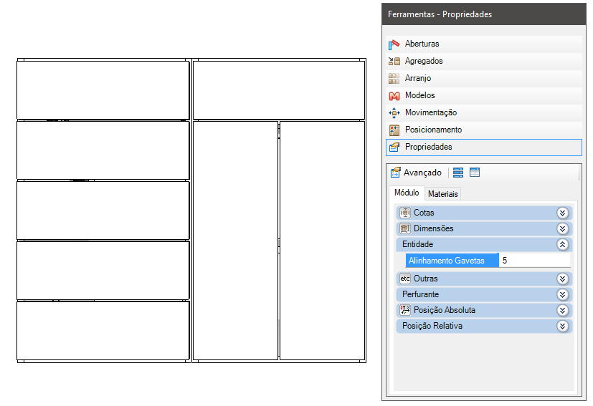593x406 pixels.
Task: Click the Cotas section icon
Action: 405,213
